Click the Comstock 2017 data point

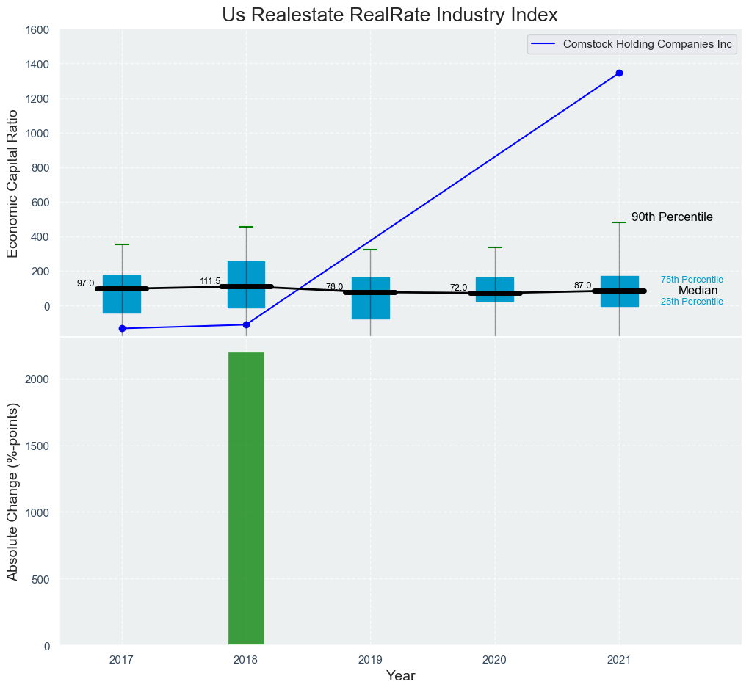coord(122,328)
